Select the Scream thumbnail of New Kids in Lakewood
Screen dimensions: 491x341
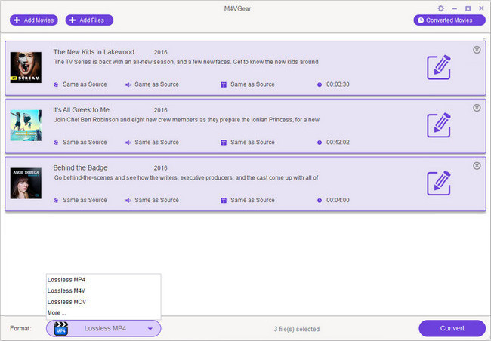tap(26, 67)
